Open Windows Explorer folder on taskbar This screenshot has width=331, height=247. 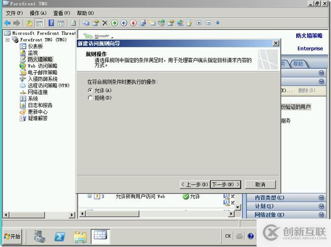[80, 237]
